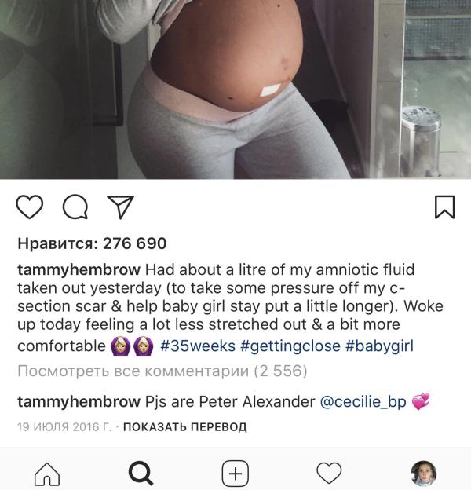Create a new post with the plus icon
The height and width of the screenshot is (490, 471).
click(x=235, y=474)
